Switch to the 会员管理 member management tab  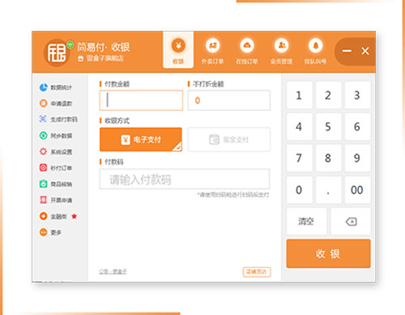(x=281, y=51)
